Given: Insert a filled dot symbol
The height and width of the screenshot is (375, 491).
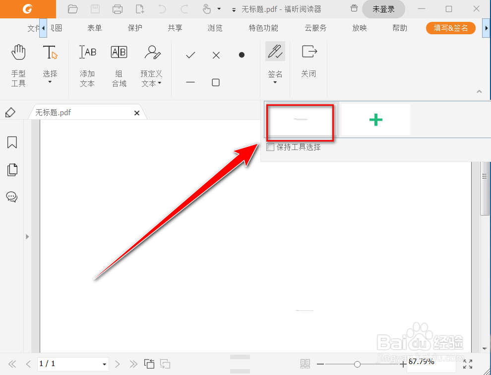Looking at the screenshot, I should (x=242, y=55).
